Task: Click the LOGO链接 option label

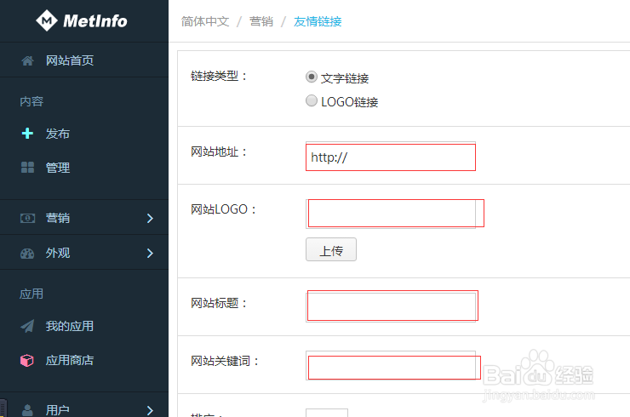Action: [x=350, y=102]
